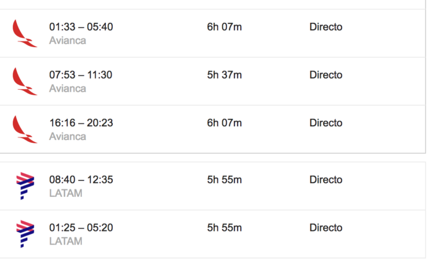Click Directo label of the 07:53 flight
Image resolution: width=434 pixels, height=268 pixels.
[x=325, y=75]
